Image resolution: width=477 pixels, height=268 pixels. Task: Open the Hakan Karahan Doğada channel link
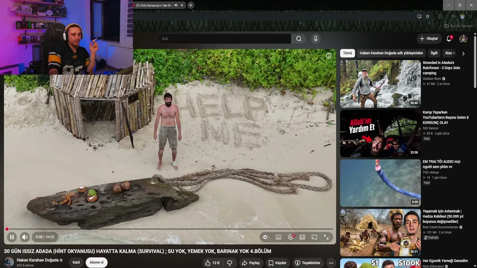coord(38,260)
